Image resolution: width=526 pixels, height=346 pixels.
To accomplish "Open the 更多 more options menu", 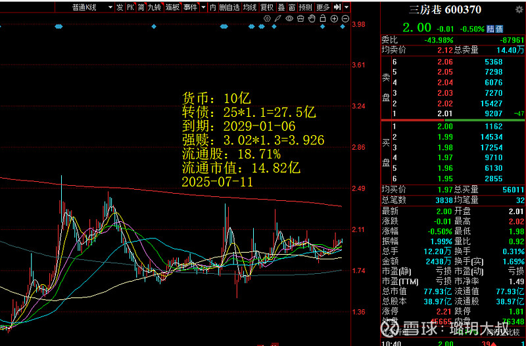I will (x=323, y=7).
